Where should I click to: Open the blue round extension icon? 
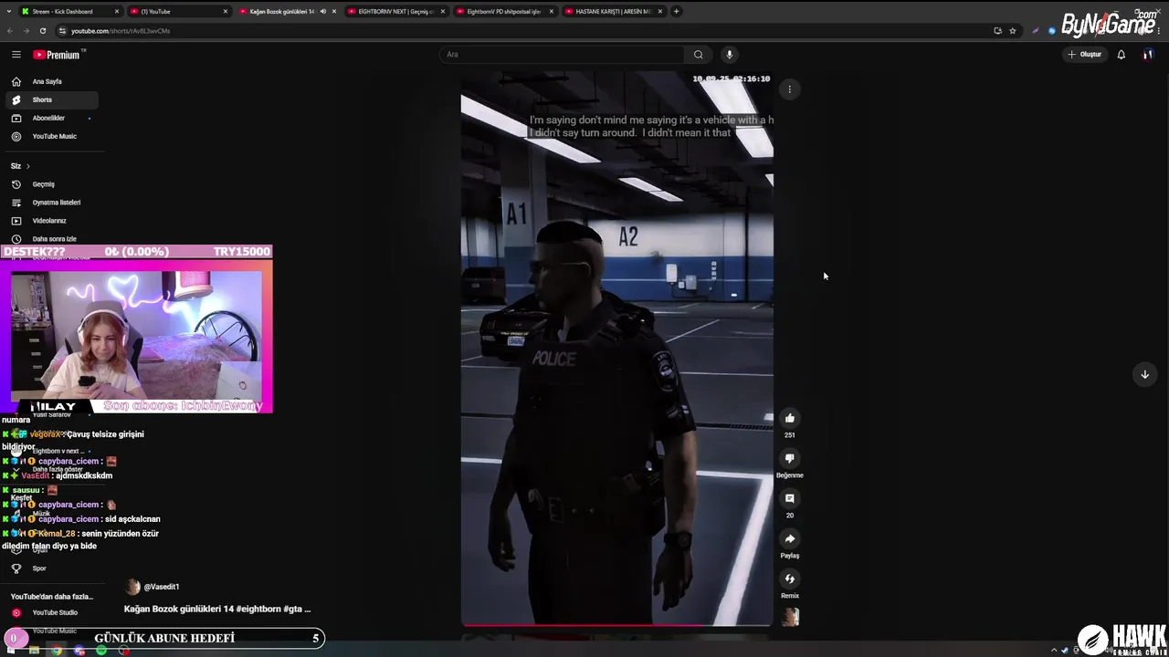click(1052, 31)
